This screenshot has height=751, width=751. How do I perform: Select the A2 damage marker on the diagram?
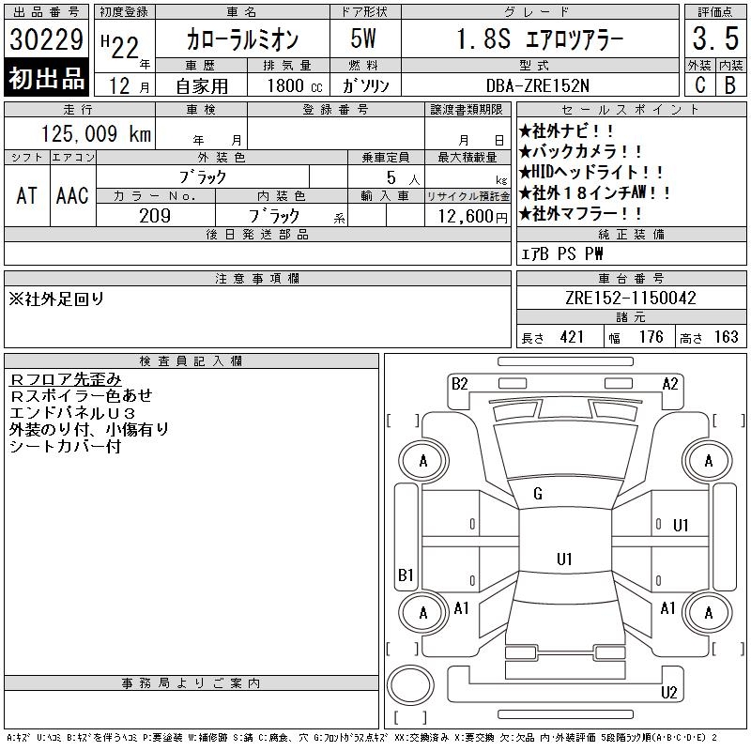point(670,383)
